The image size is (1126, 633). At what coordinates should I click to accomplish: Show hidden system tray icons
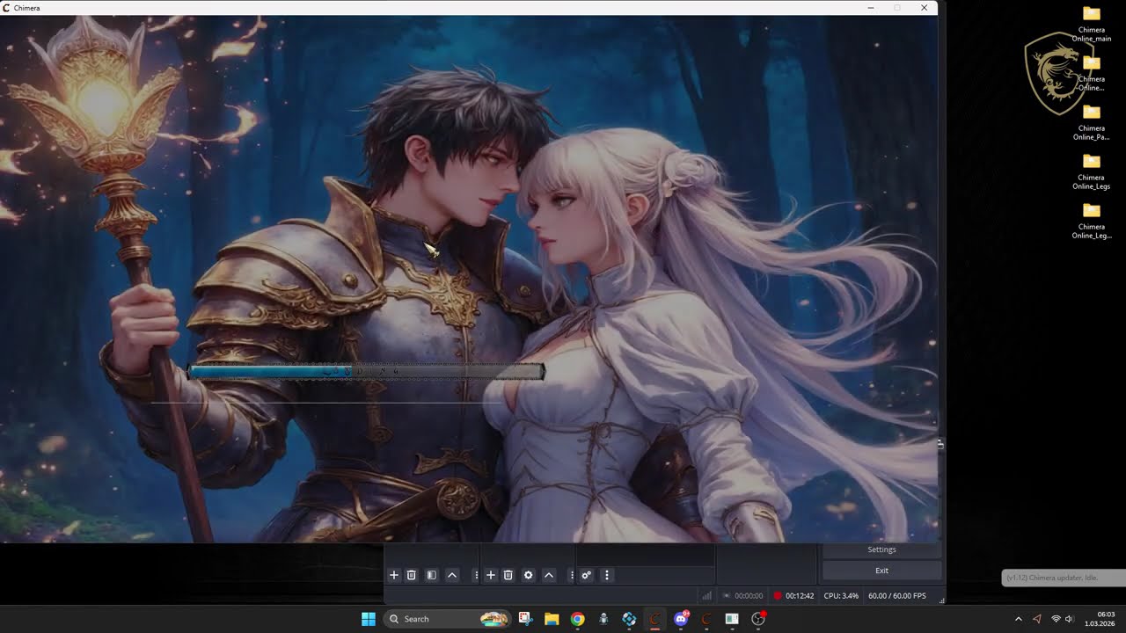point(1019,619)
